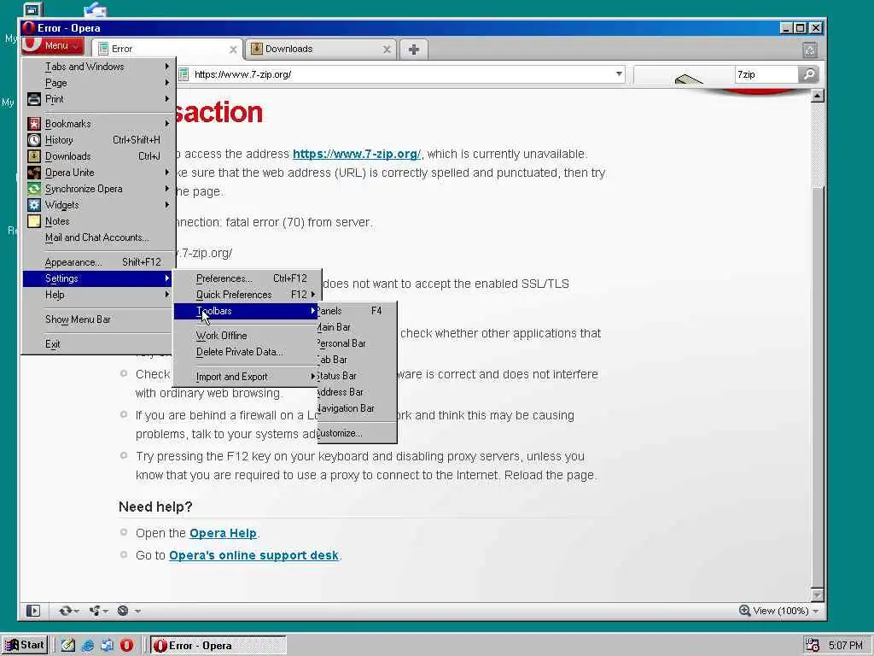Open Import and Export submenu
The height and width of the screenshot is (656, 874).
point(247,377)
